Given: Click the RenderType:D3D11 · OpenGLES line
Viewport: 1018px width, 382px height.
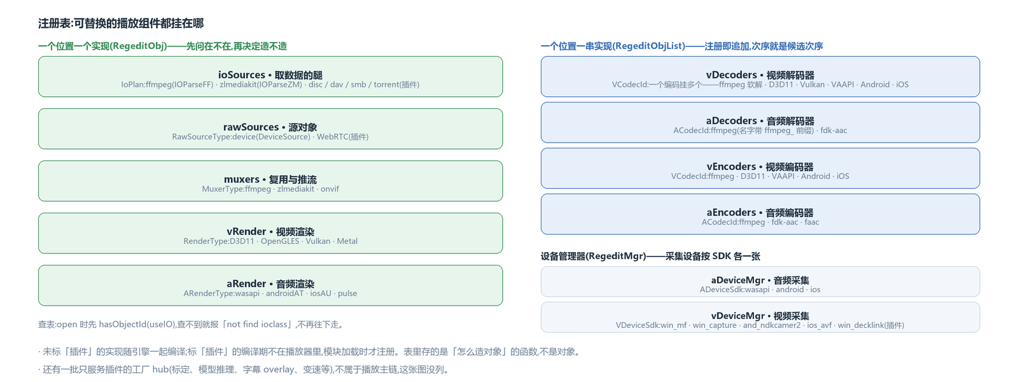Looking at the screenshot, I should click(270, 241).
